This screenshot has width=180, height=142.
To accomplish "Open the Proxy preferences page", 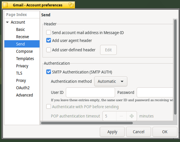I will pos(21,80).
